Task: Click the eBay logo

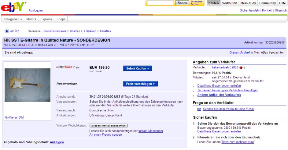Action: (13, 7)
